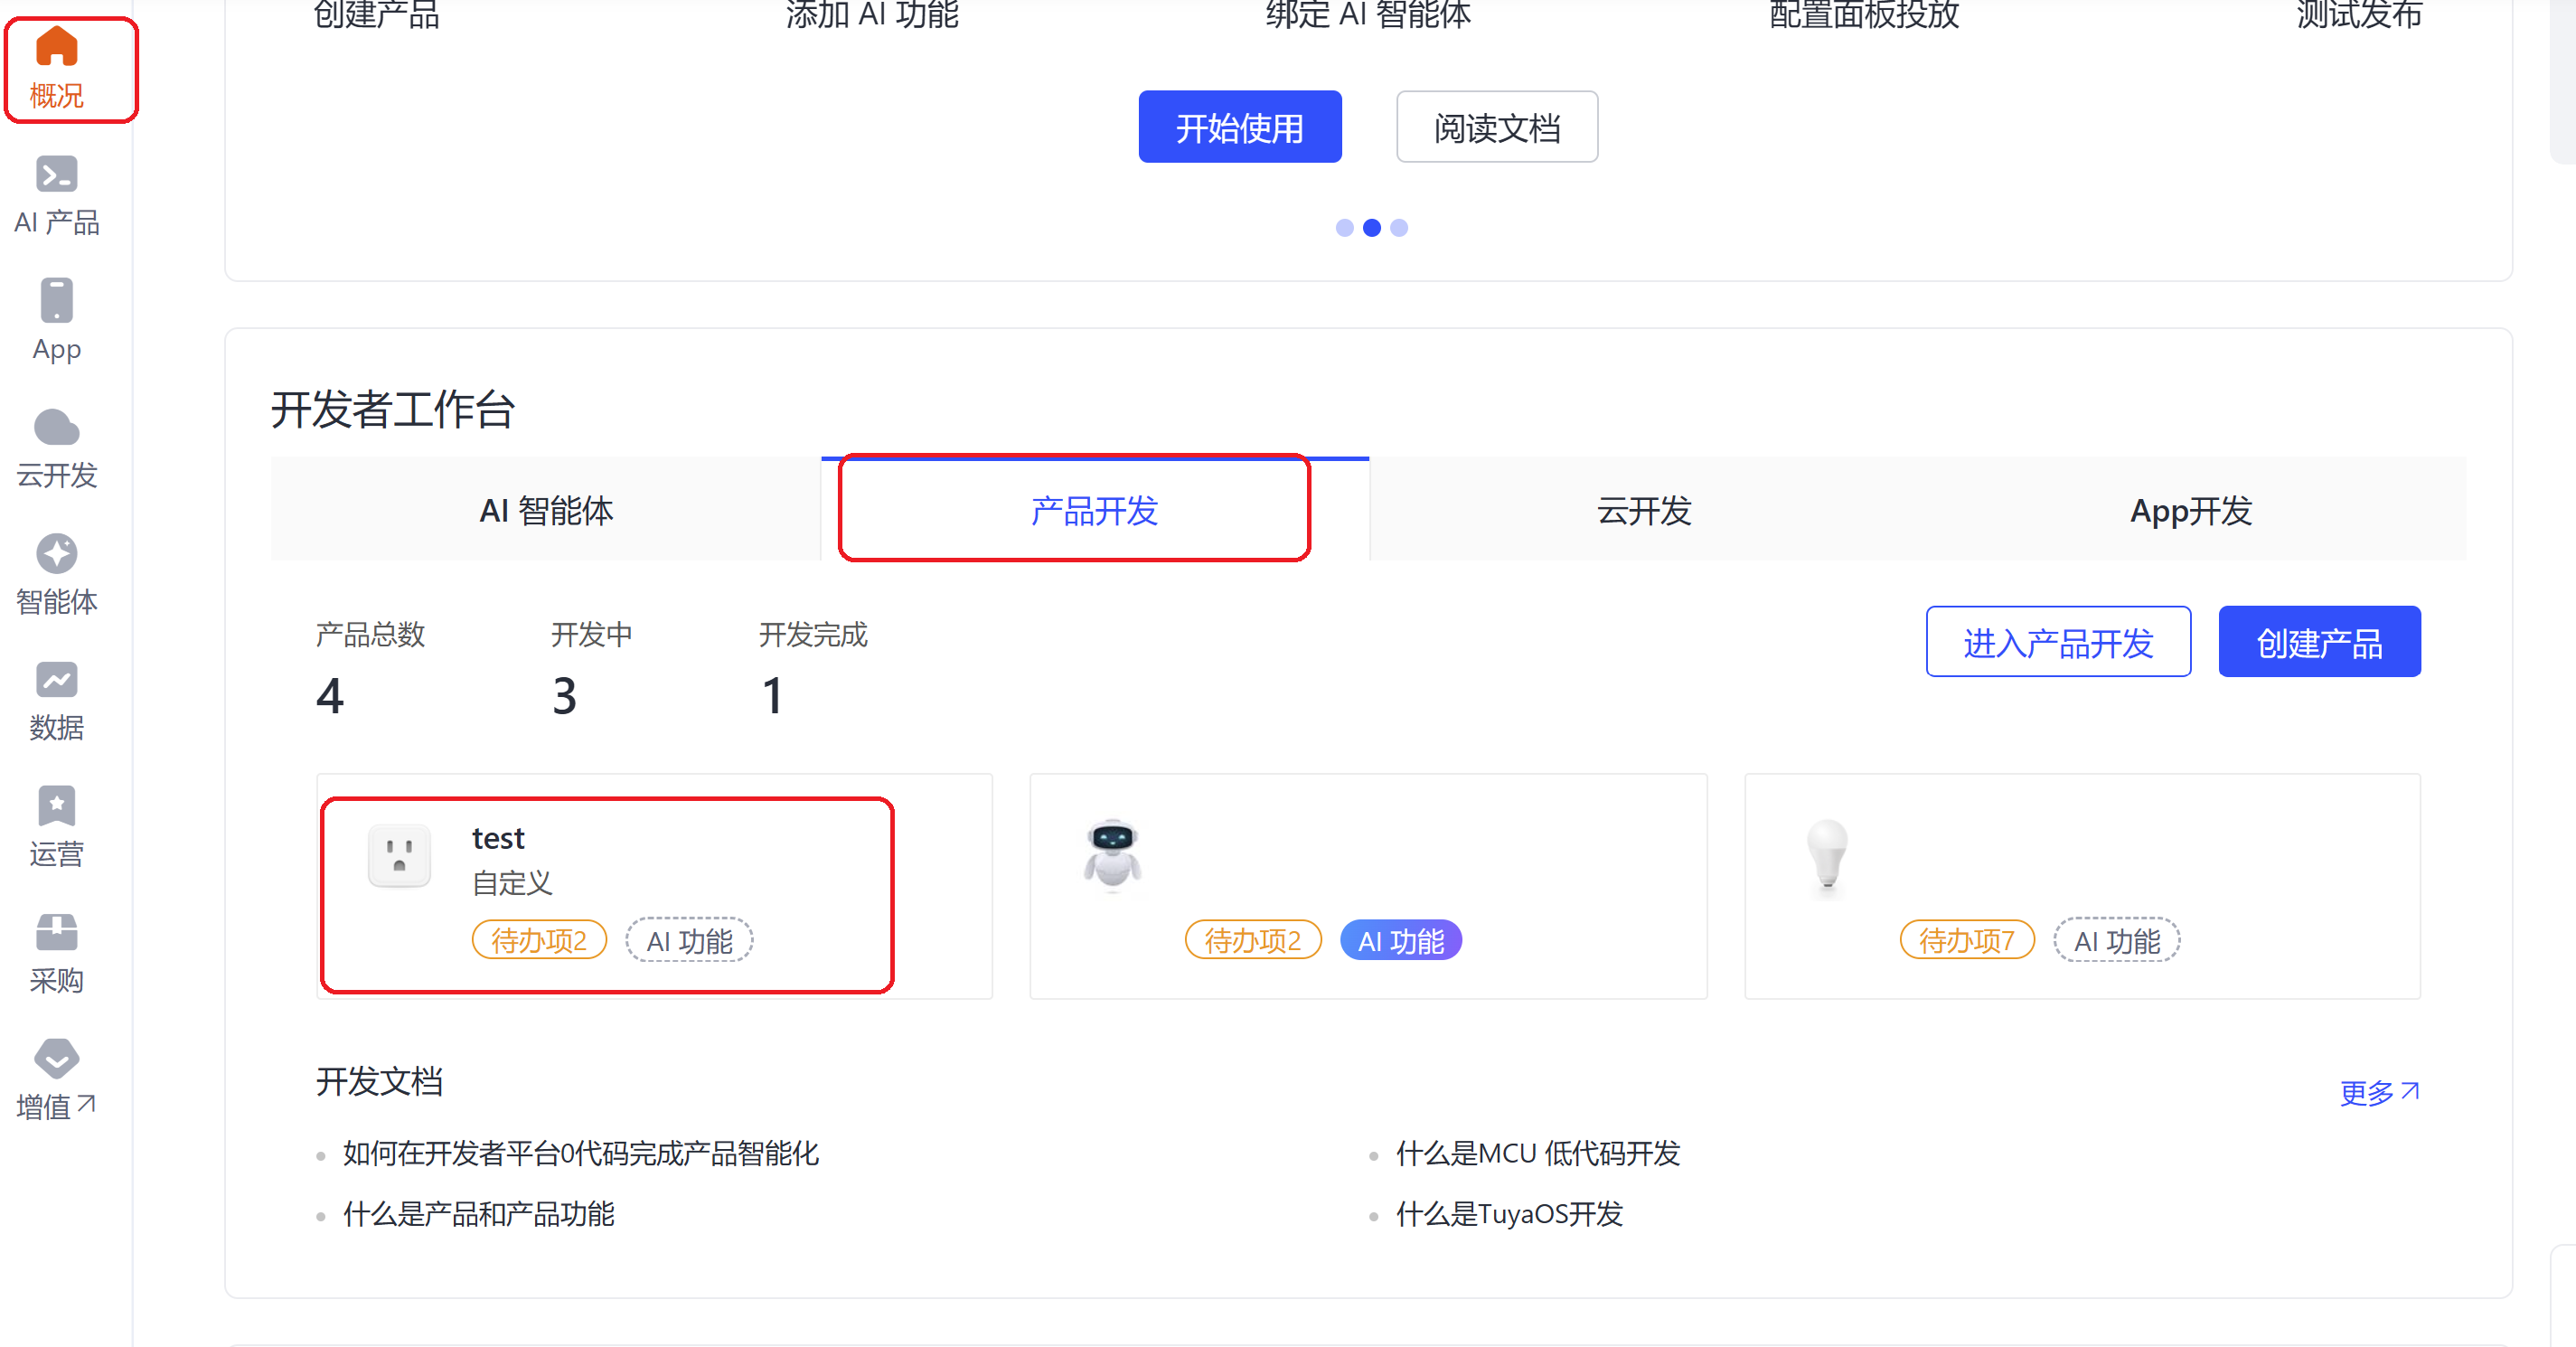Image resolution: width=2576 pixels, height=1347 pixels.
Task: Open the 阅读文档 documentation
Action: pos(1496,126)
